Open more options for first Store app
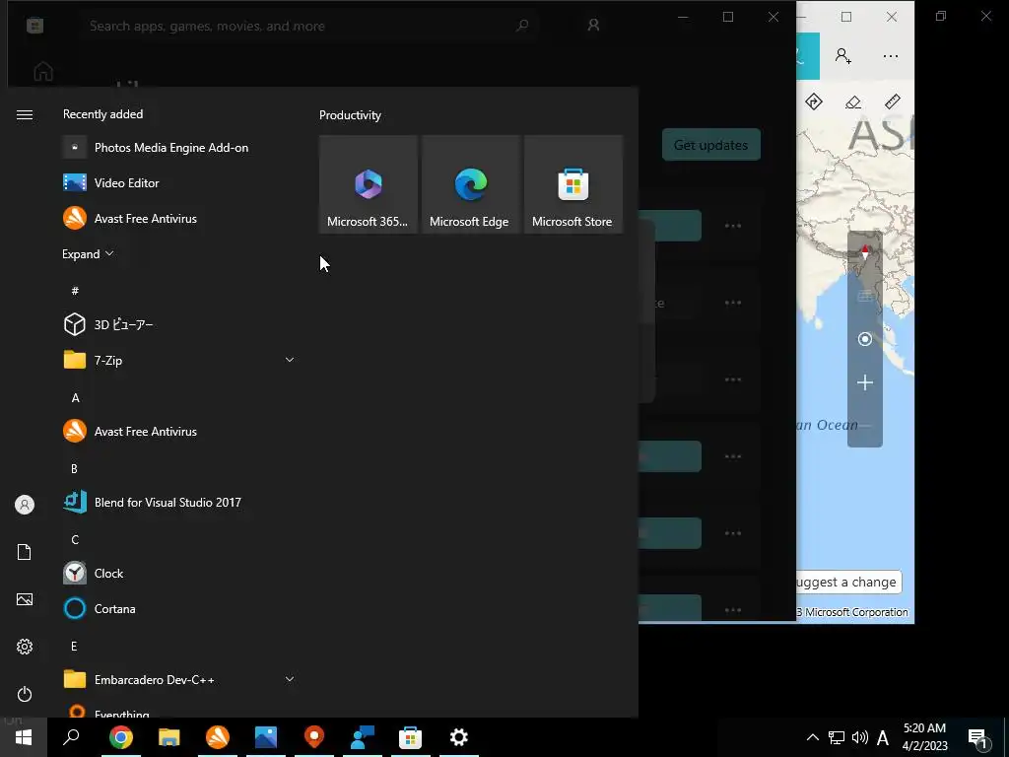The width and height of the screenshot is (1009, 757). (733, 226)
